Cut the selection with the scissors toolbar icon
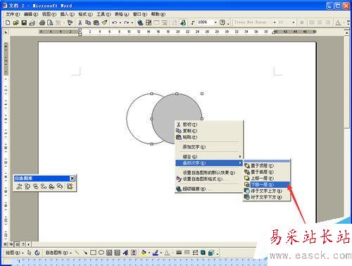Screen dimensions: 352x266 [80, 23]
